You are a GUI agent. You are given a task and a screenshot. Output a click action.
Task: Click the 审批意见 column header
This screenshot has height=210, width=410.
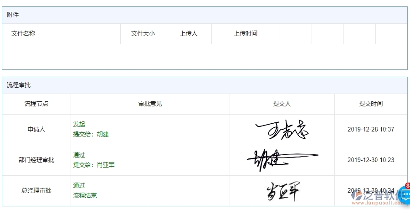pyautogui.click(x=150, y=104)
